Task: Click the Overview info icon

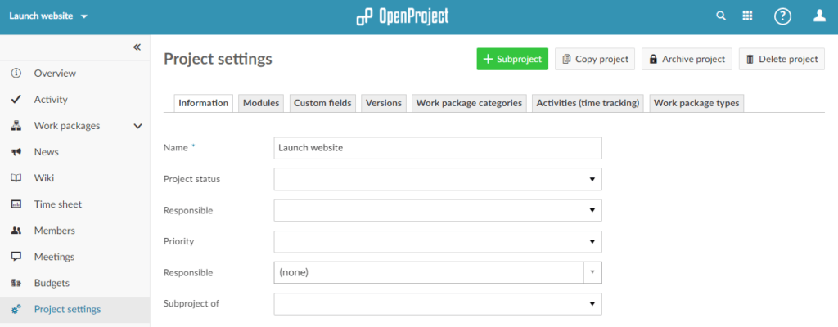Action: (x=16, y=74)
